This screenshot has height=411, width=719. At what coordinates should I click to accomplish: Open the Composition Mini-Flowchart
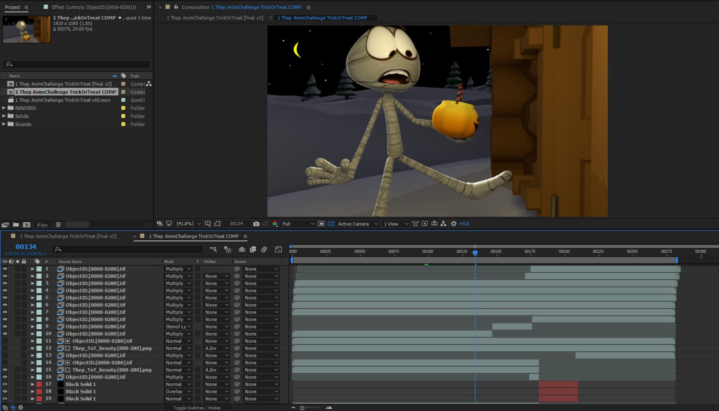click(213, 250)
